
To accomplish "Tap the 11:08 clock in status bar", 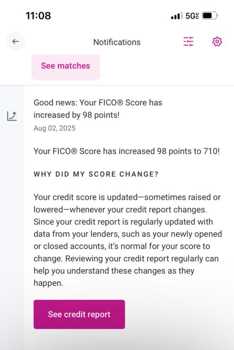I will (38, 16).
